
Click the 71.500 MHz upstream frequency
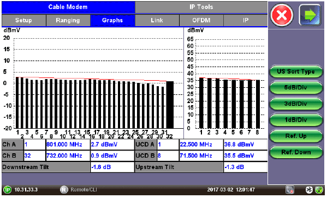click(x=201, y=156)
